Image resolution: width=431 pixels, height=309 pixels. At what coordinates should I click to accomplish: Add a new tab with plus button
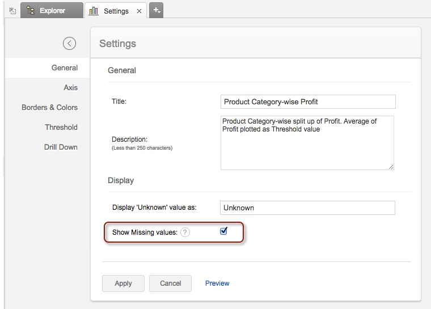157,10
